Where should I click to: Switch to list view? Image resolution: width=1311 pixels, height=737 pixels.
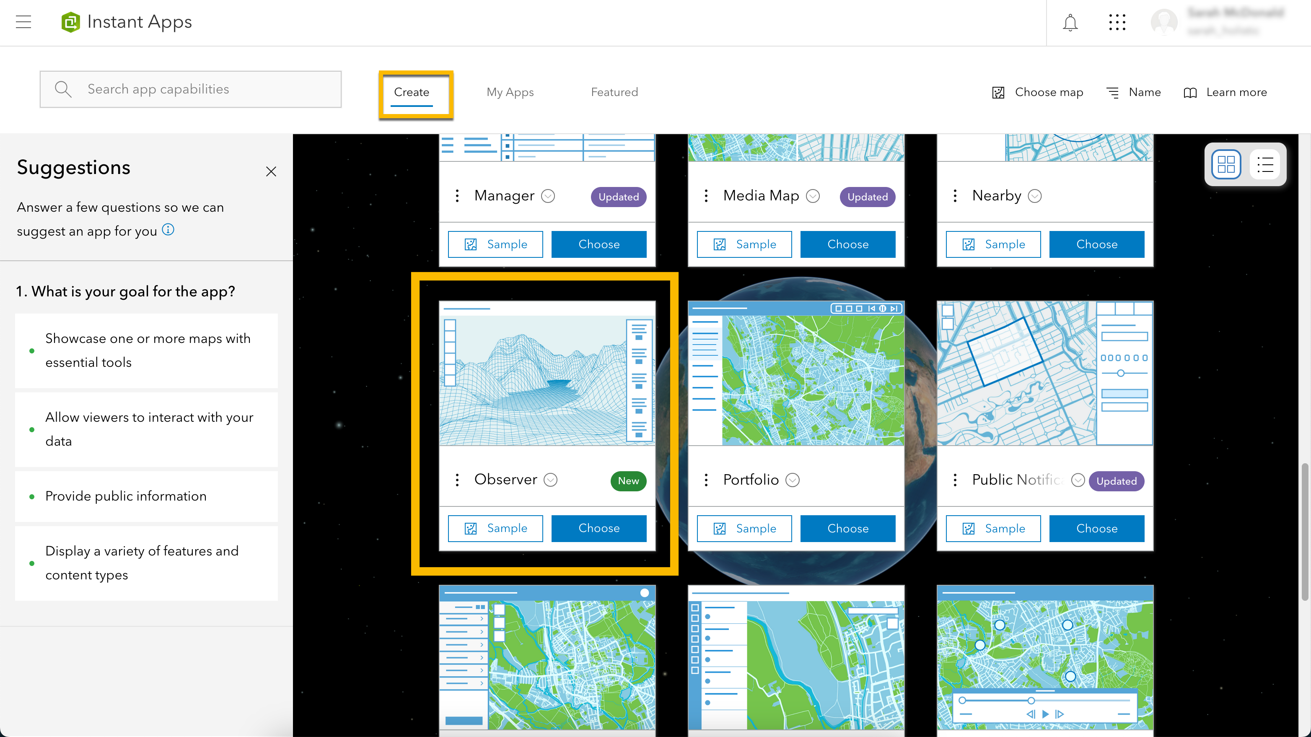(x=1265, y=164)
